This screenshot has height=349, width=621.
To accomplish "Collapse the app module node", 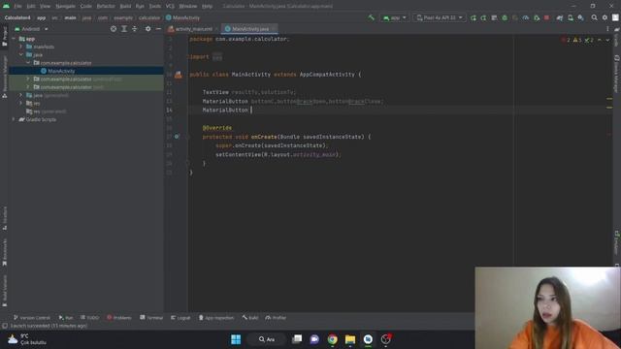I will 14,39.
